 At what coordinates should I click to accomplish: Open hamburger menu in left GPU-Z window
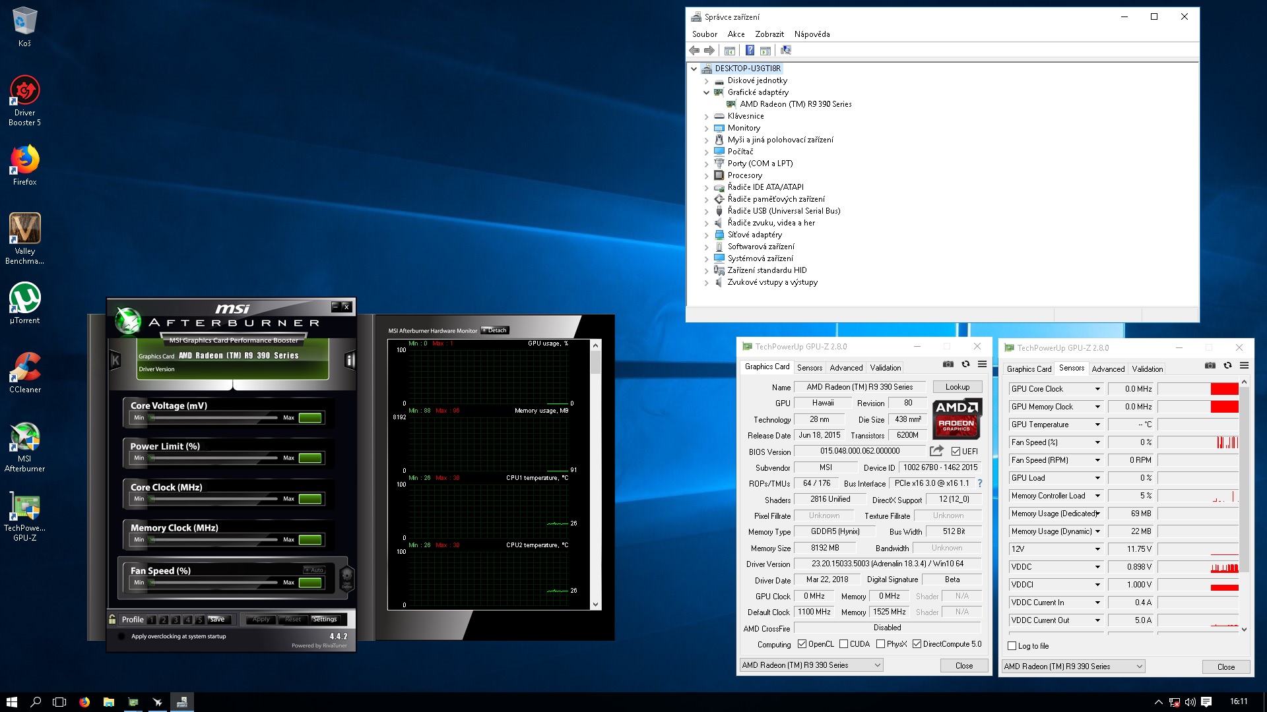click(982, 364)
